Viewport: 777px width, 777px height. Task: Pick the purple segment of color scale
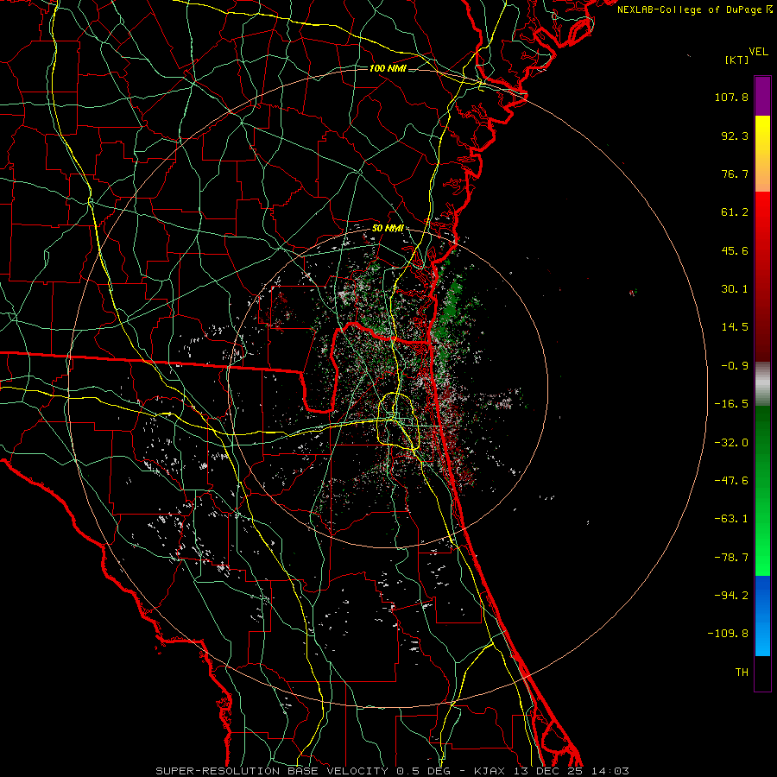(x=762, y=97)
